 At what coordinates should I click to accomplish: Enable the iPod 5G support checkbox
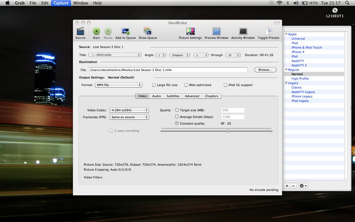pyautogui.click(x=225, y=85)
